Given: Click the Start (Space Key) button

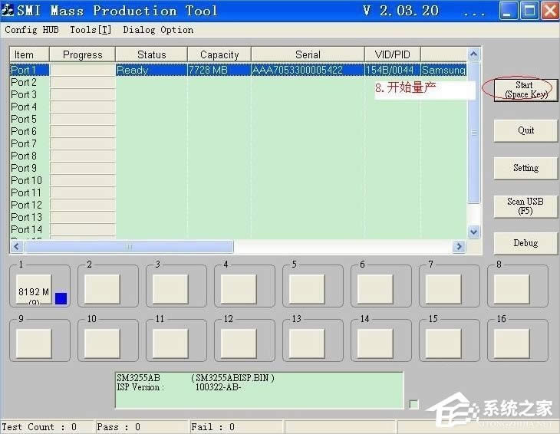Looking at the screenshot, I should 525,90.
